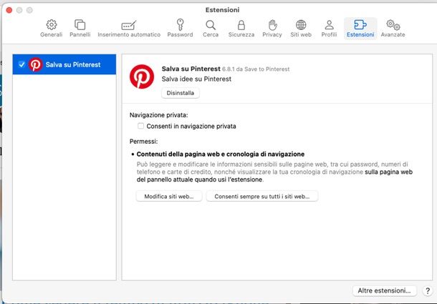
Task: Open Inserimento automatico settings
Action: pos(129,29)
